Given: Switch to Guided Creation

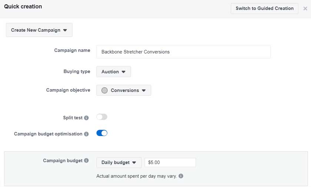Looking at the screenshot, I should [x=264, y=8].
